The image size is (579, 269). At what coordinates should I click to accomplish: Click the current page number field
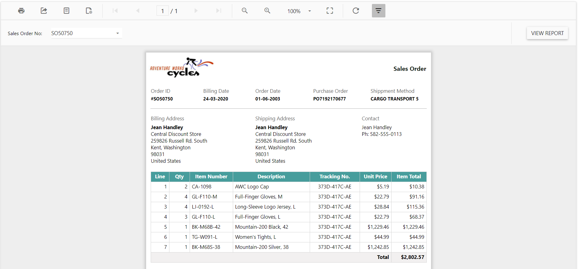tap(162, 11)
